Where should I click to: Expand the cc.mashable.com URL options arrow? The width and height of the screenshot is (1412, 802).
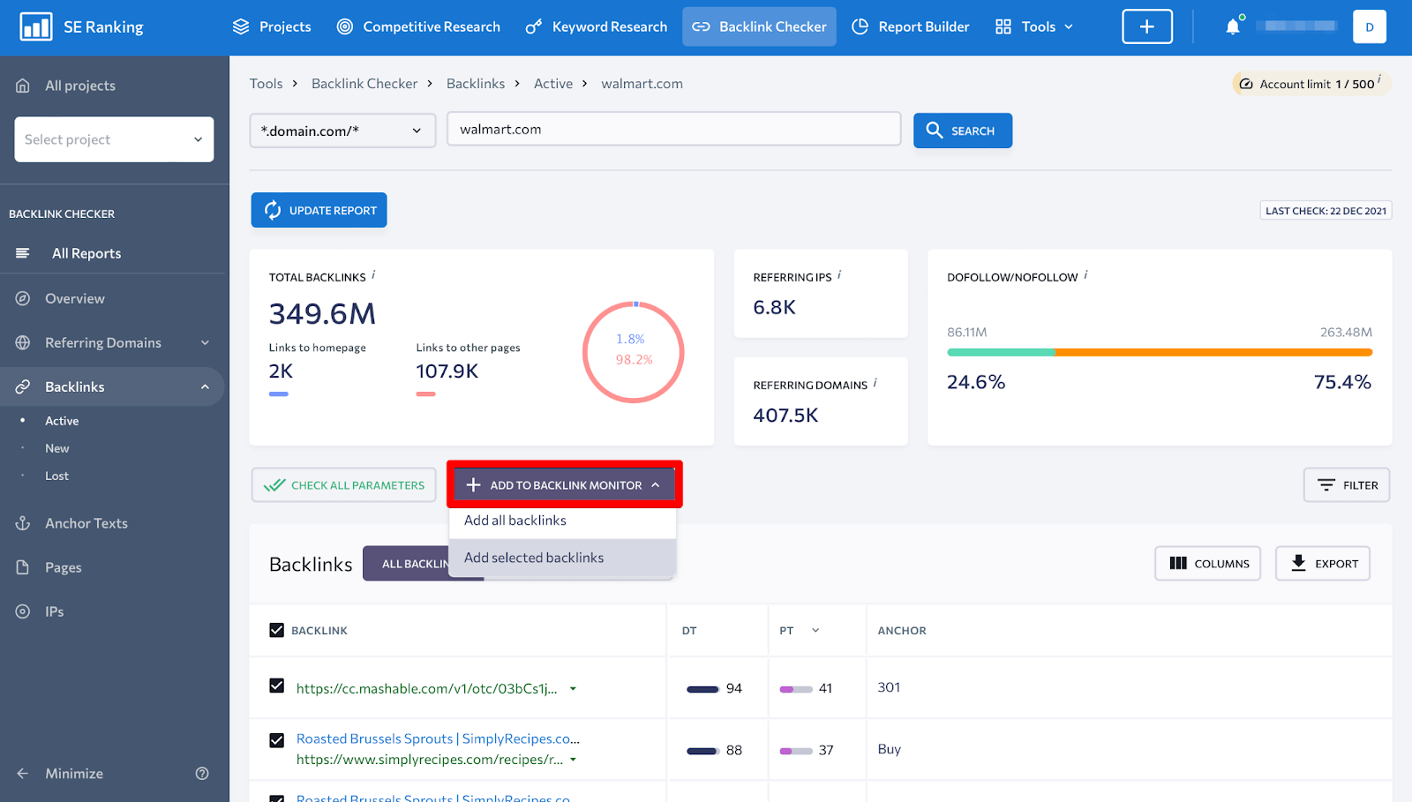click(x=573, y=688)
